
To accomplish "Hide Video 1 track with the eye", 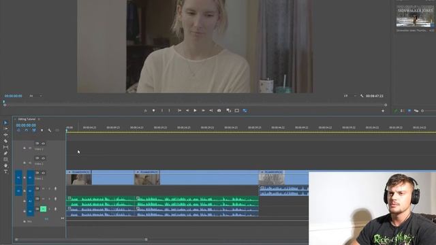I will (43, 173).
